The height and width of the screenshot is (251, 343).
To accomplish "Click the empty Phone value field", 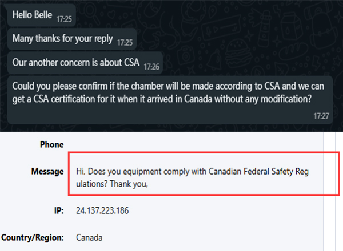I will [171, 144].
